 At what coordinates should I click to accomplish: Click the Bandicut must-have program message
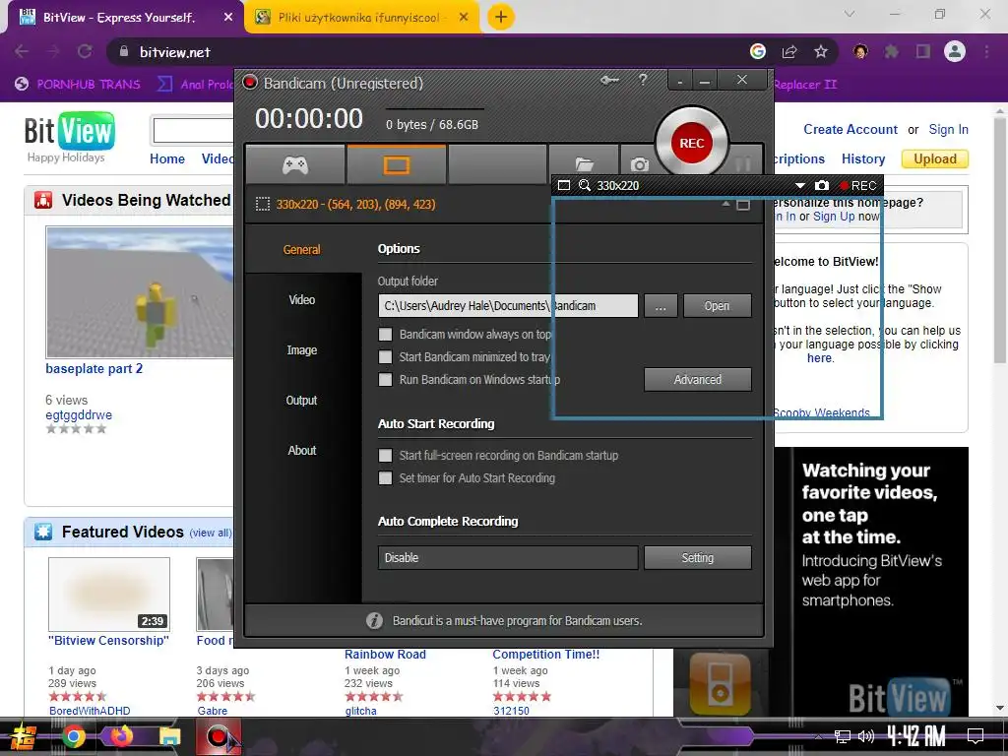518,621
